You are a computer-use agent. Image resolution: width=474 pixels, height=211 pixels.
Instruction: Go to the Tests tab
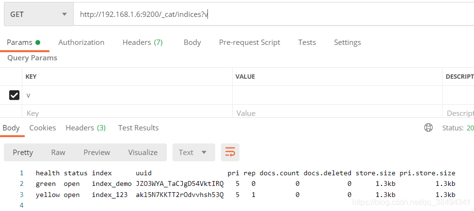(x=307, y=42)
